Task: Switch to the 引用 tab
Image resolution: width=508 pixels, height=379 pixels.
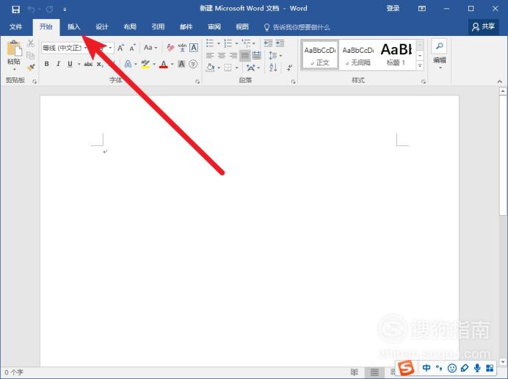Action: (158, 27)
